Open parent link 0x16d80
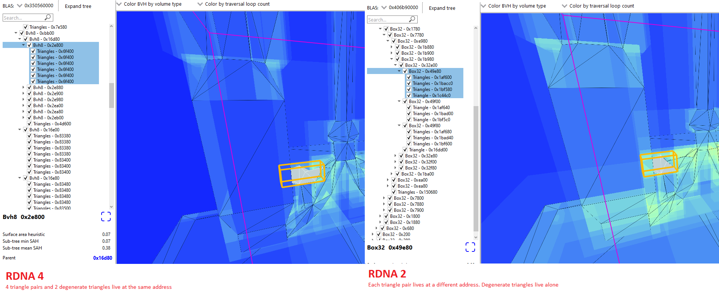Image resolution: width=719 pixels, height=299 pixels. coord(103,258)
